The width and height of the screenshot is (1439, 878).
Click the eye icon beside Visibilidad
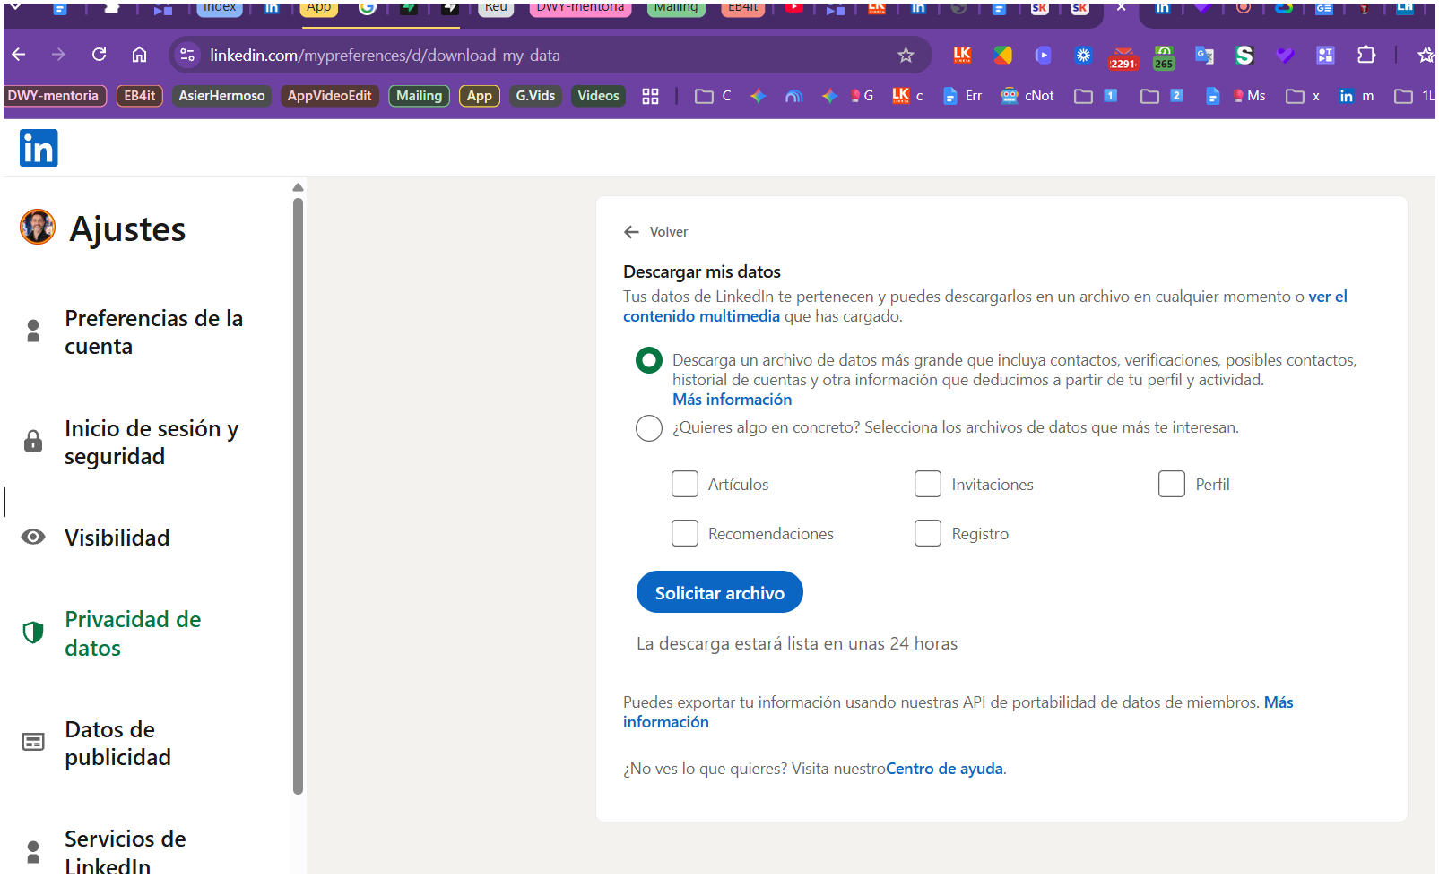coord(33,537)
